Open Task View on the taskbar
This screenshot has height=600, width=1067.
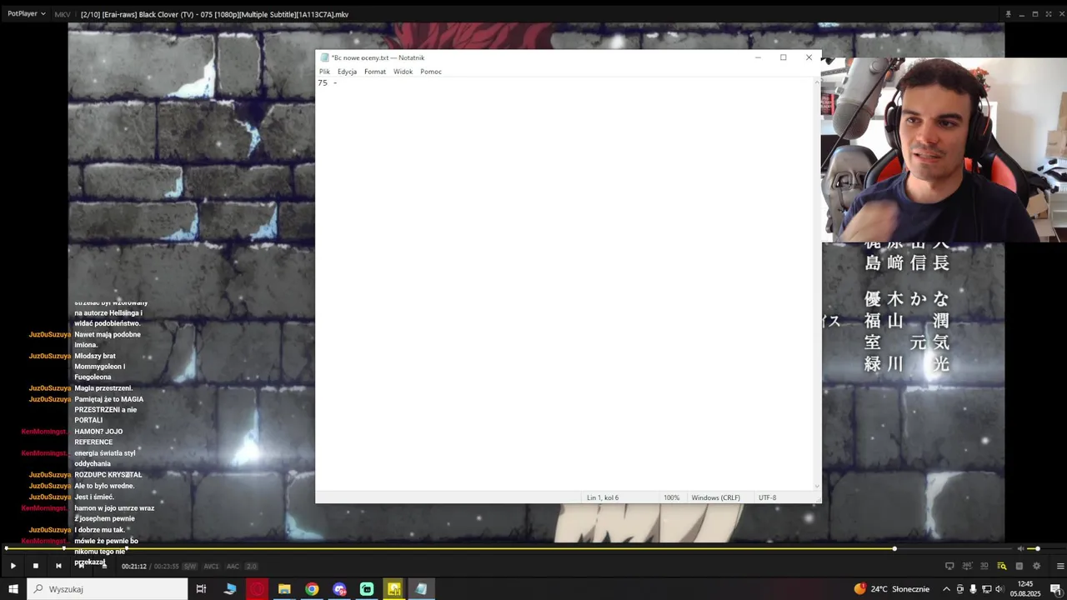pos(201,589)
